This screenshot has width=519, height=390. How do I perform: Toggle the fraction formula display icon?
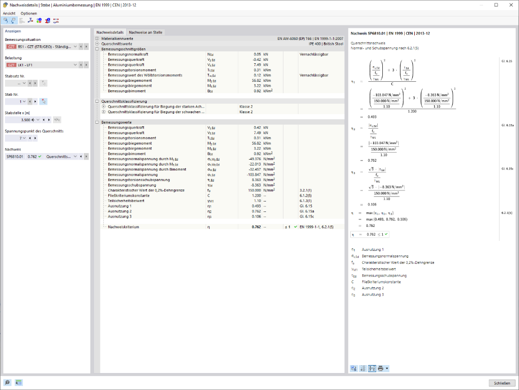coord(372,369)
